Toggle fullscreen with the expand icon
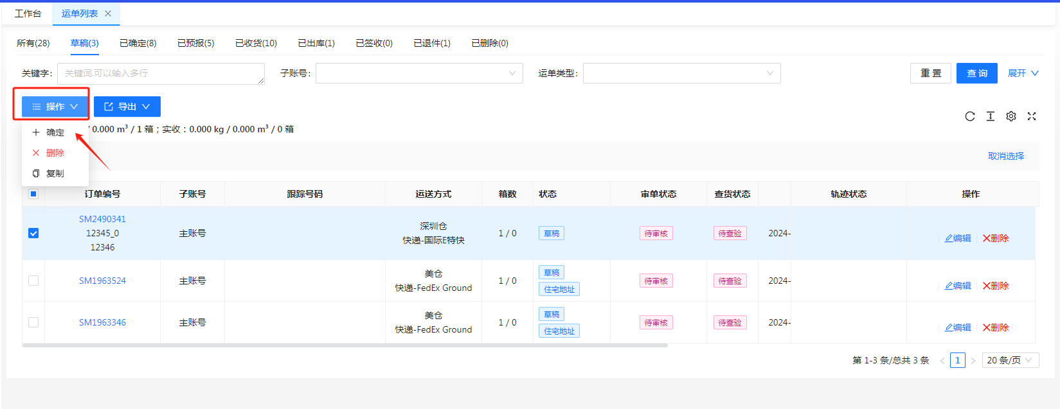 [x=1031, y=116]
